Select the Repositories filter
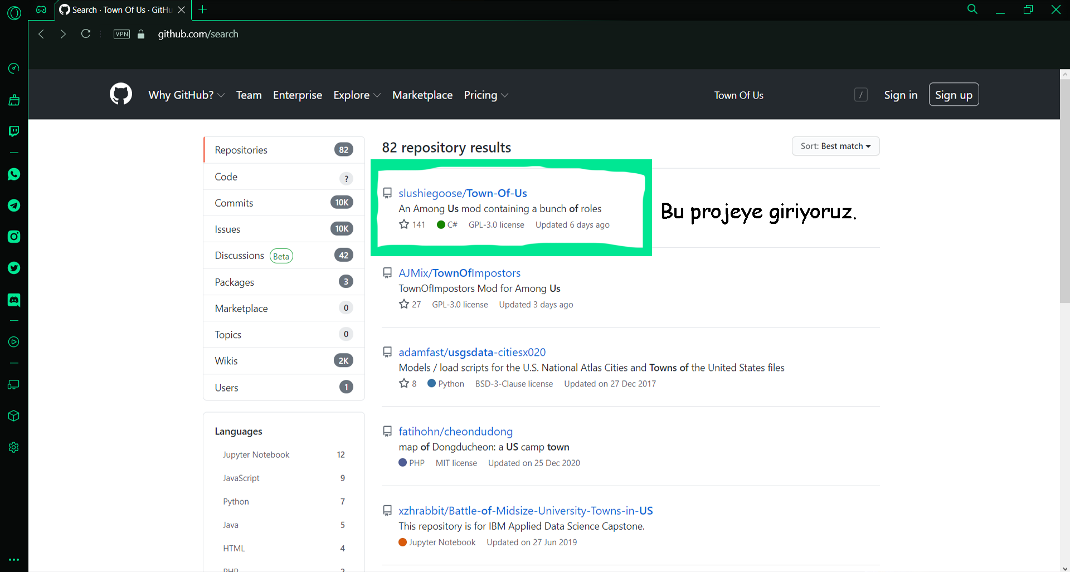Viewport: 1070px width, 572px height. [284, 150]
